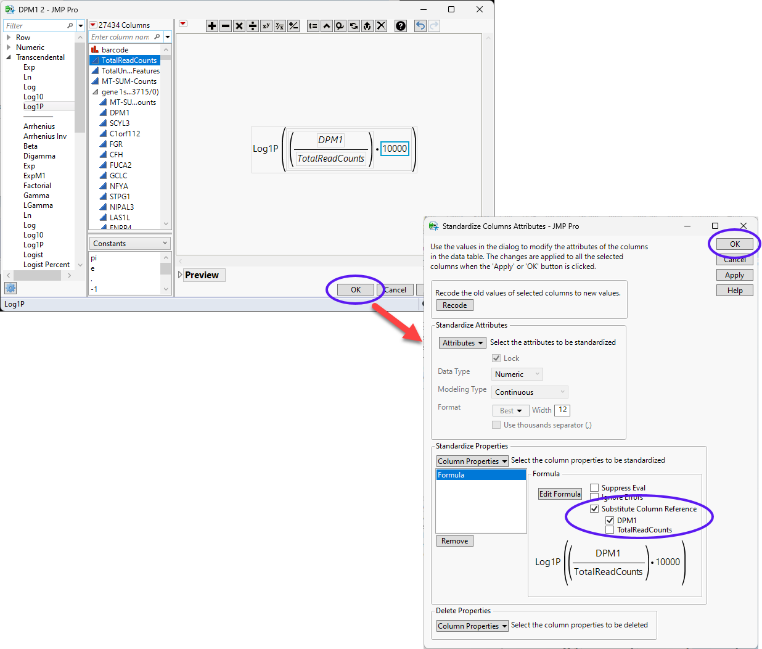Click the multiply operator icon
The image size is (762, 649).
[239, 26]
